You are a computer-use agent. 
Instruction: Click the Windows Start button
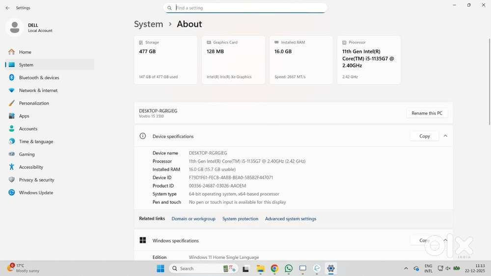click(161, 269)
